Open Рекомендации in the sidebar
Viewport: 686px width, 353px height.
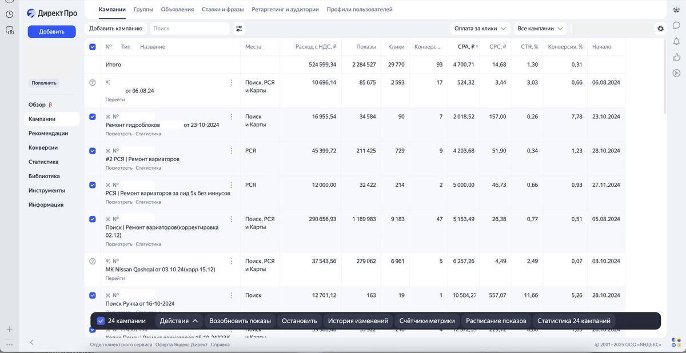(x=48, y=133)
